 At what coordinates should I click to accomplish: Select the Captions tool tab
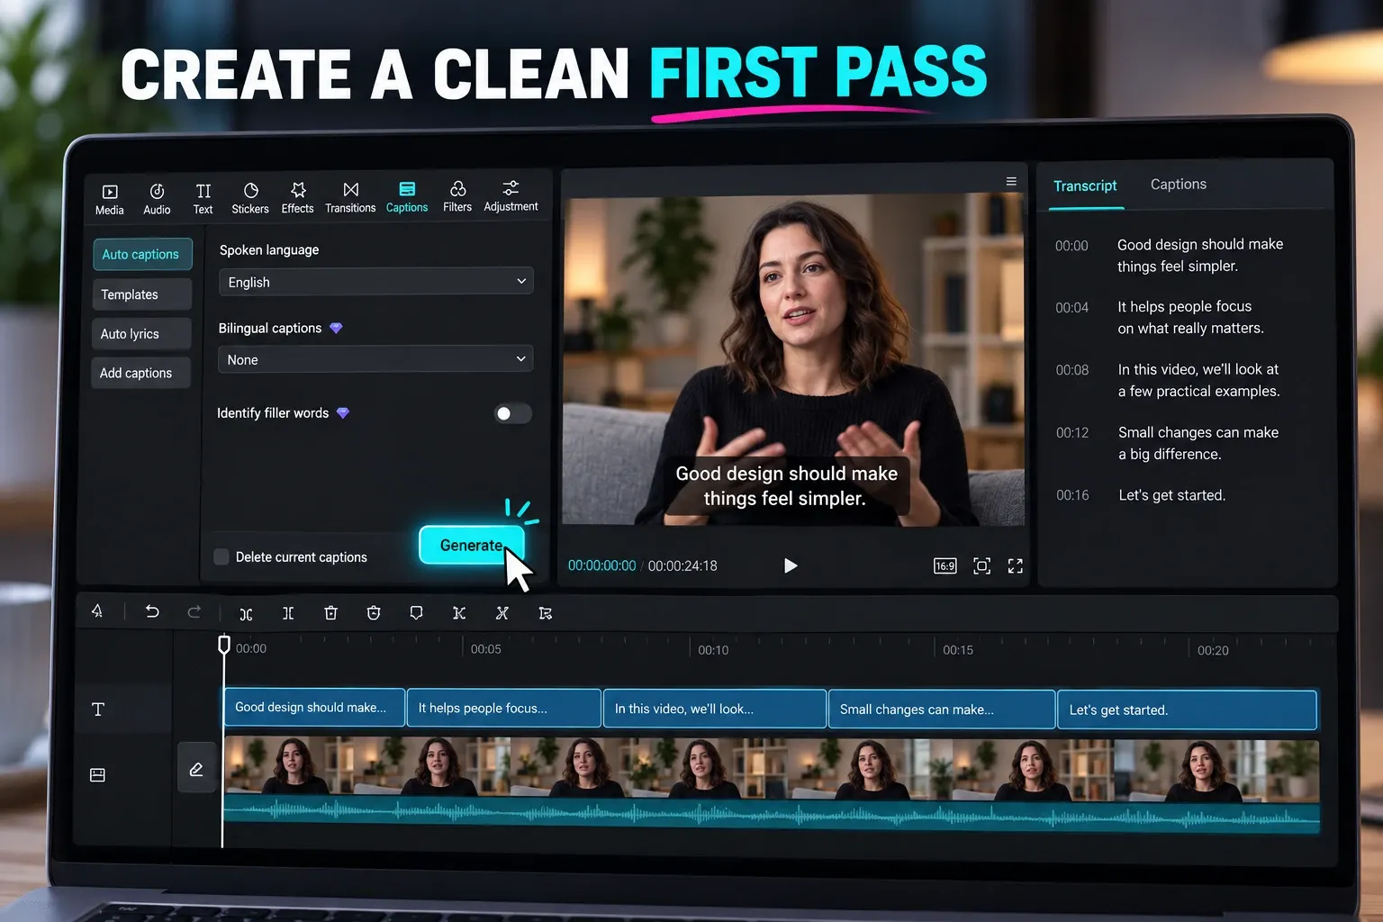[407, 197]
